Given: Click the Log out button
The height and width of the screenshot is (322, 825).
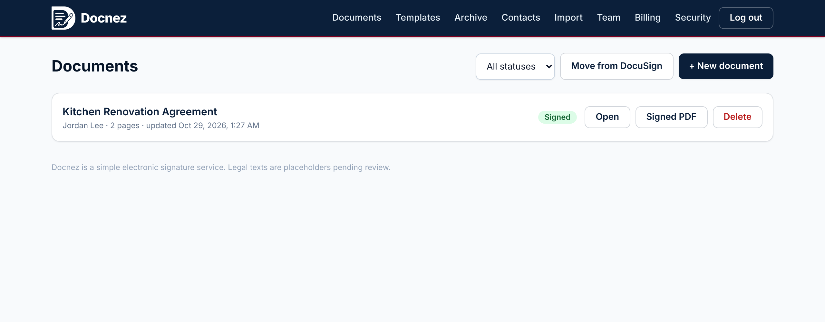Looking at the screenshot, I should 746,18.
